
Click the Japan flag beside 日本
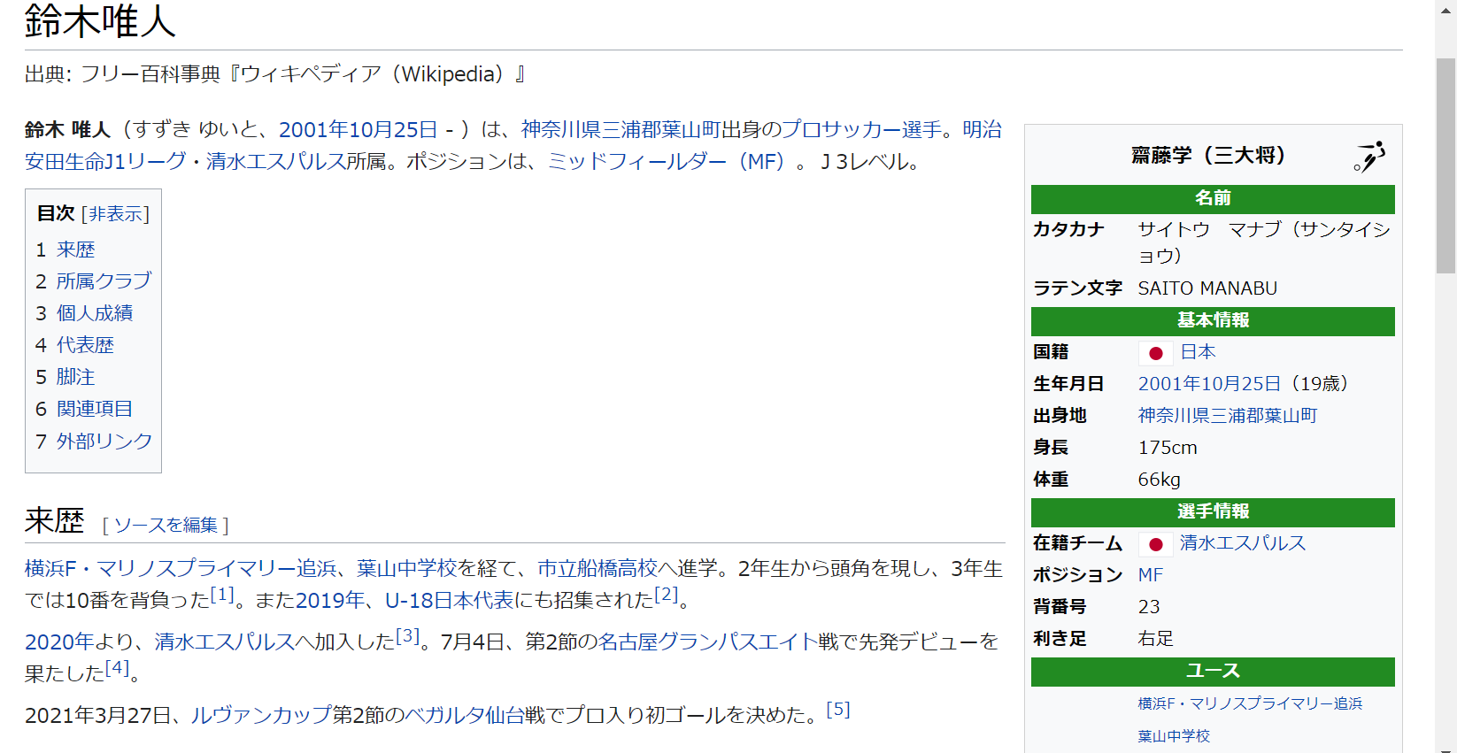click(x=1155, y=353)
